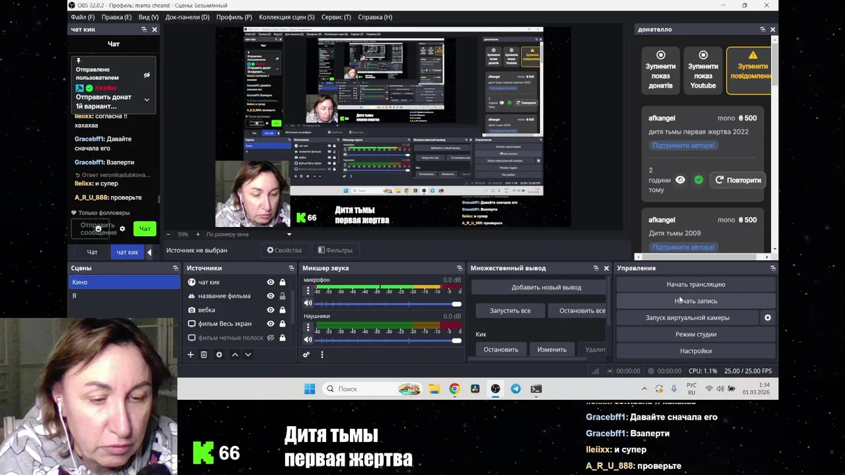845x475 pixels.
Task: Click Начать запись button
Action: tap(696, 301)
